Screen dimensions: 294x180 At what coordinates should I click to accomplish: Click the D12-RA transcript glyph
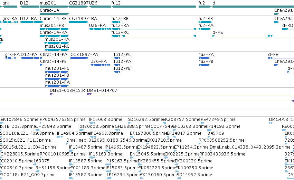click(31, 22)
